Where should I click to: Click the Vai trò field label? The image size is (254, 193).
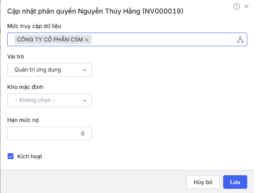(17, 57)
